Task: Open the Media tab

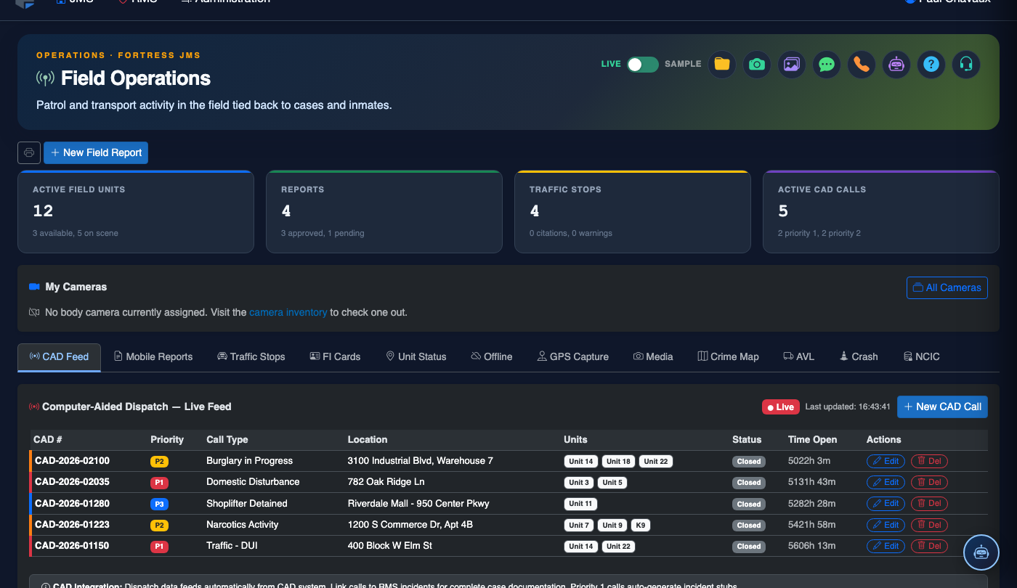Action: pyautogui.click(x=653, y=356)
